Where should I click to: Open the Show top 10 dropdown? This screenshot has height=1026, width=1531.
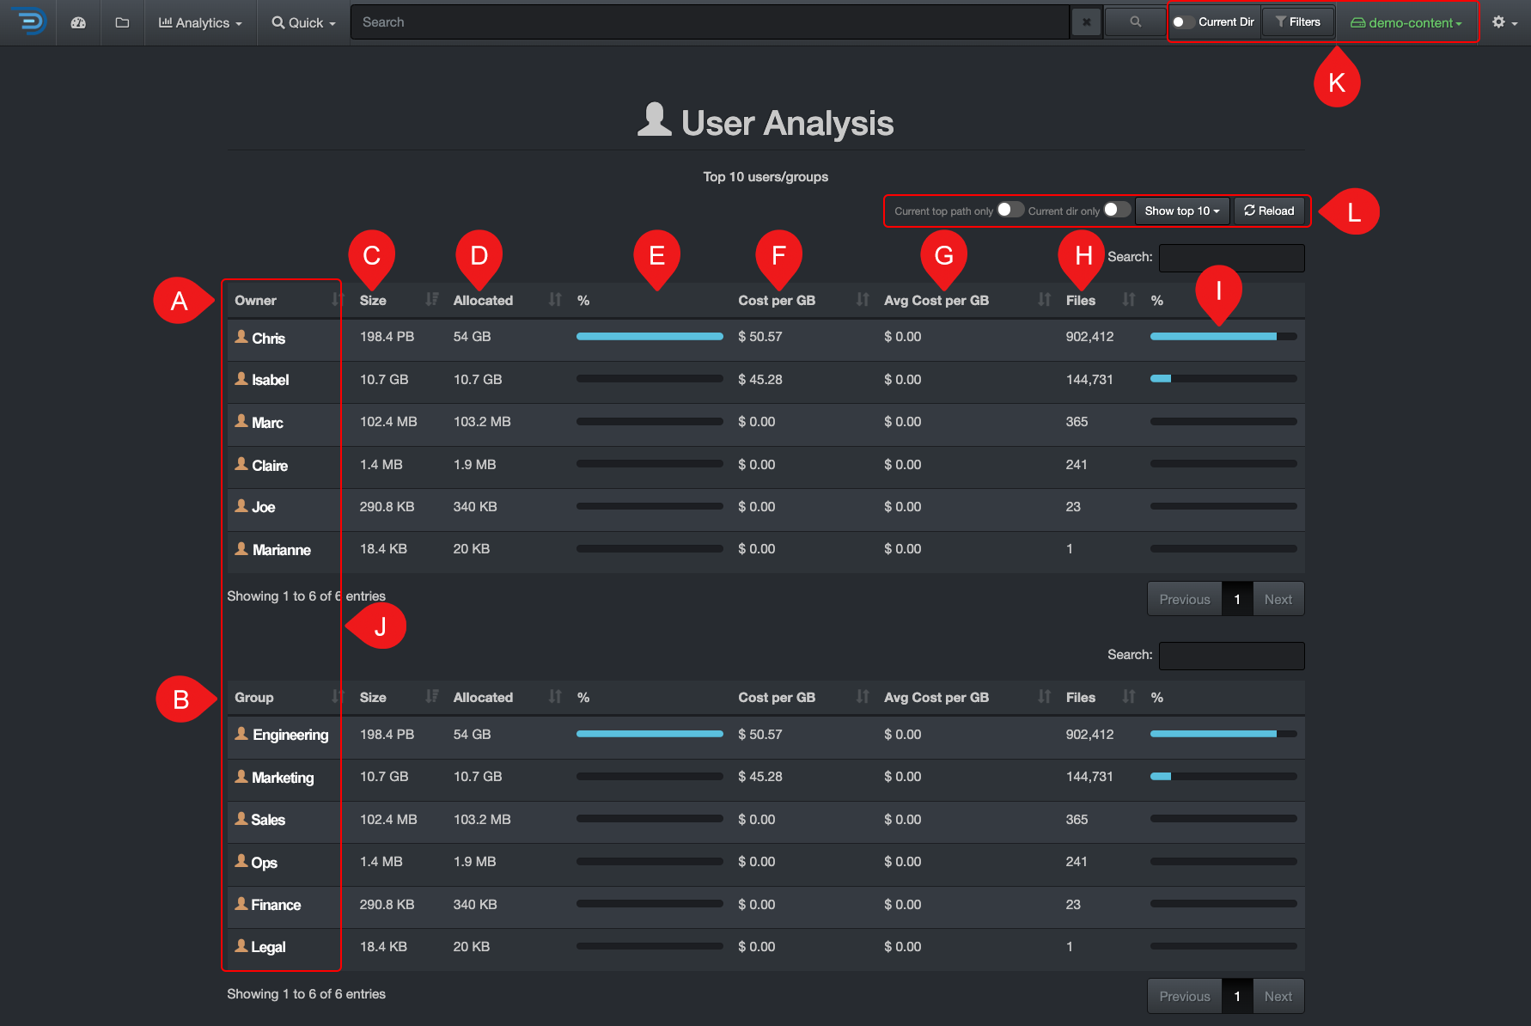(1182, 211)
